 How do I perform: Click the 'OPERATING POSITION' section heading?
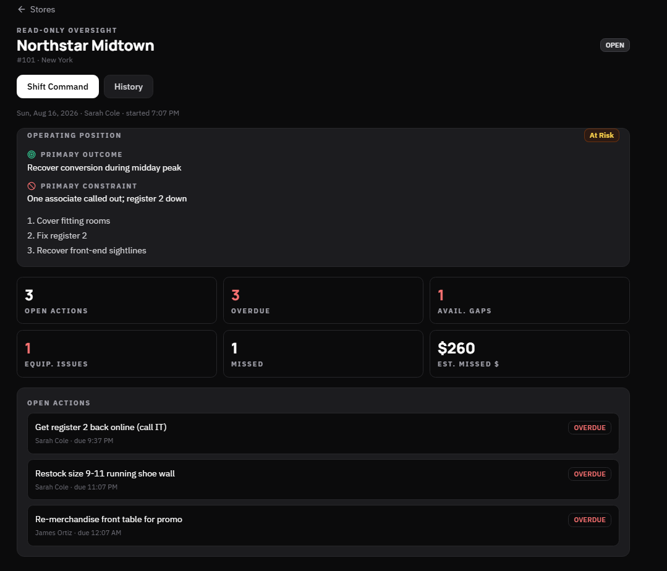click(x=74, y=135)
